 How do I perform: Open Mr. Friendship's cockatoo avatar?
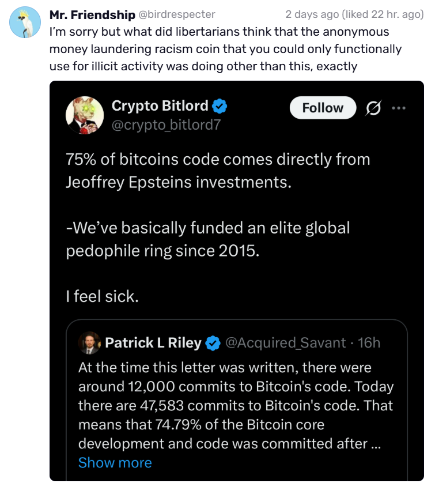(25, 22)
